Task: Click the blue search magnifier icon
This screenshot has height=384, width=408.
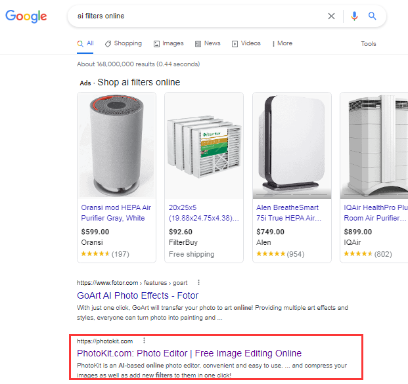Action: point(373,16)
